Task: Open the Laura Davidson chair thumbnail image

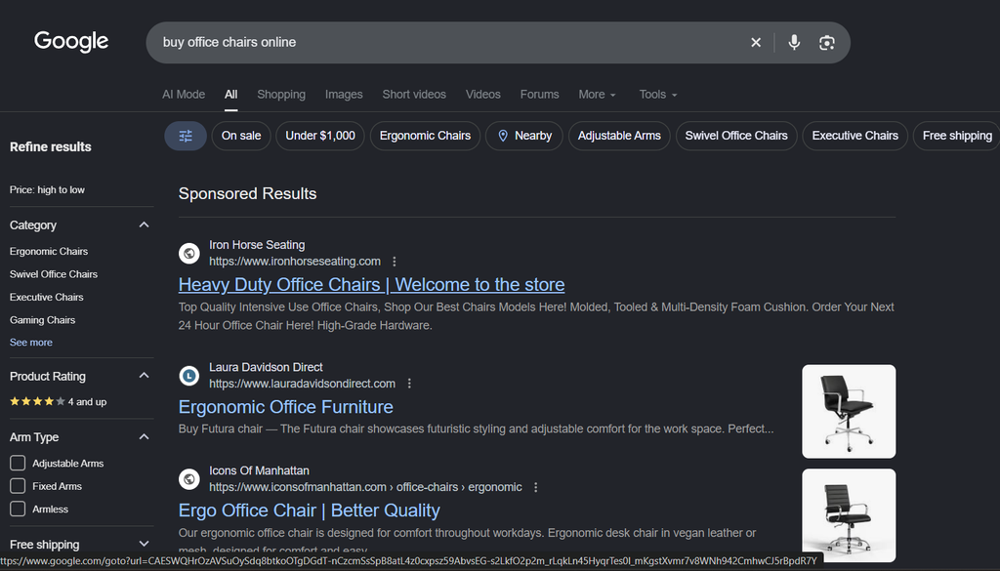Action: click(x=849, y=411)
